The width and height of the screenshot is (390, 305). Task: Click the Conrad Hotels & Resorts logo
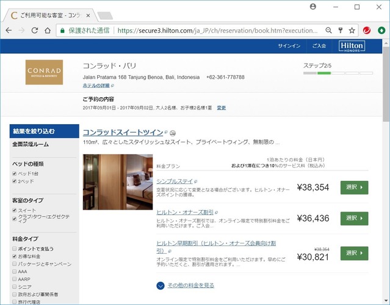44,72
